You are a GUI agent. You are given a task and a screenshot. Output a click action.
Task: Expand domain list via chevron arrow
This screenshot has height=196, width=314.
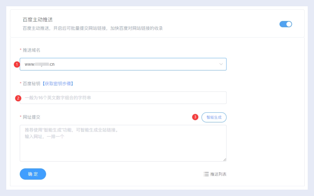pos(221,64)
